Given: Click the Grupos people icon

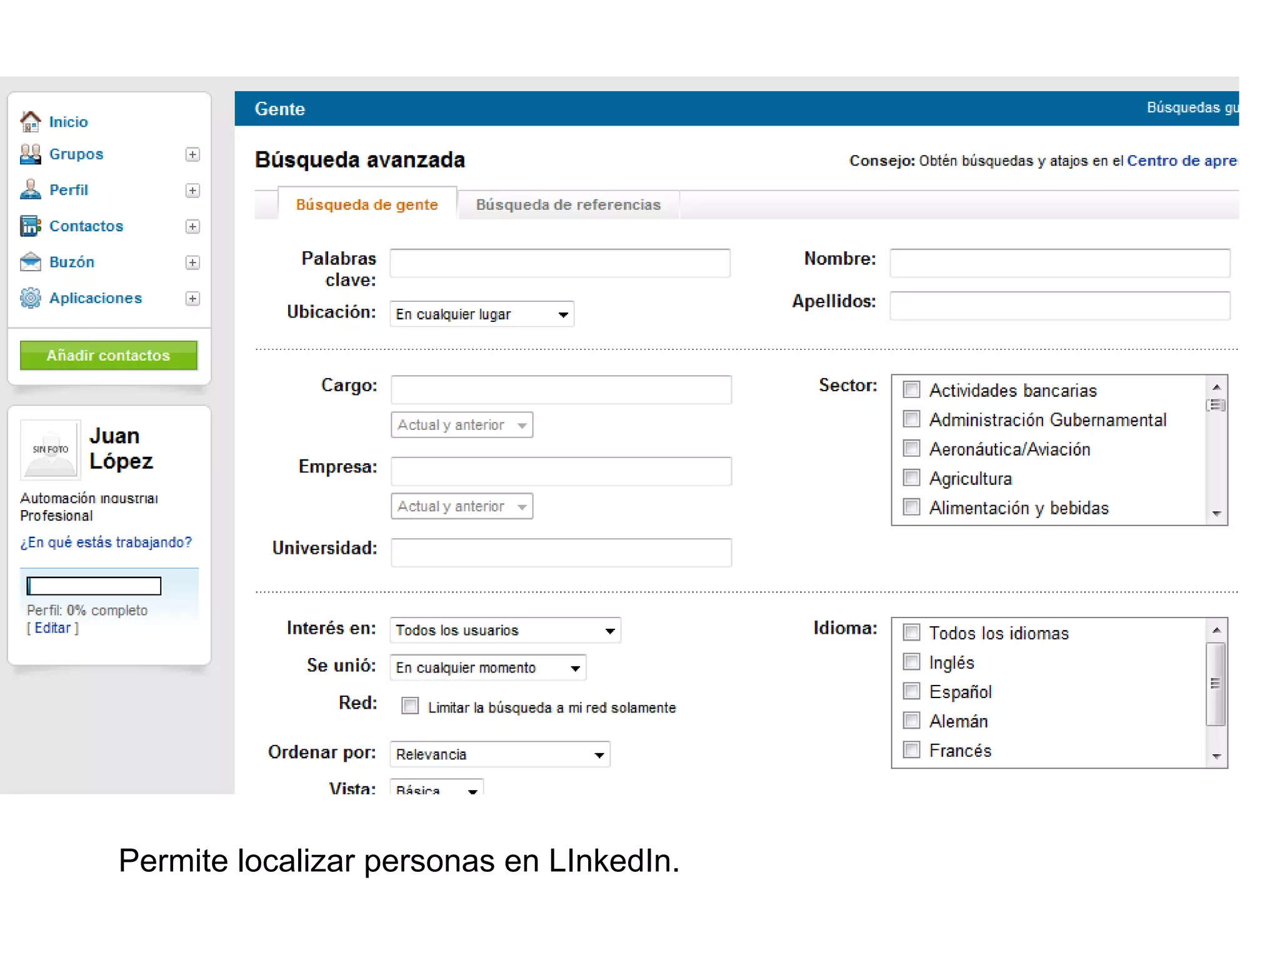Looking at the screenshot, I should tap(30, 154).
